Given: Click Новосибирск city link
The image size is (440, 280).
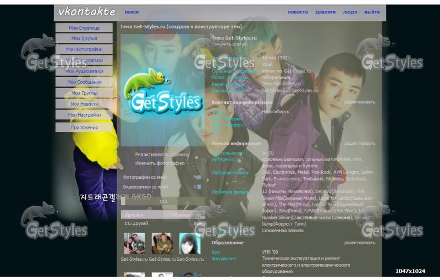Looking at the screenshot, I should [276, 111].
